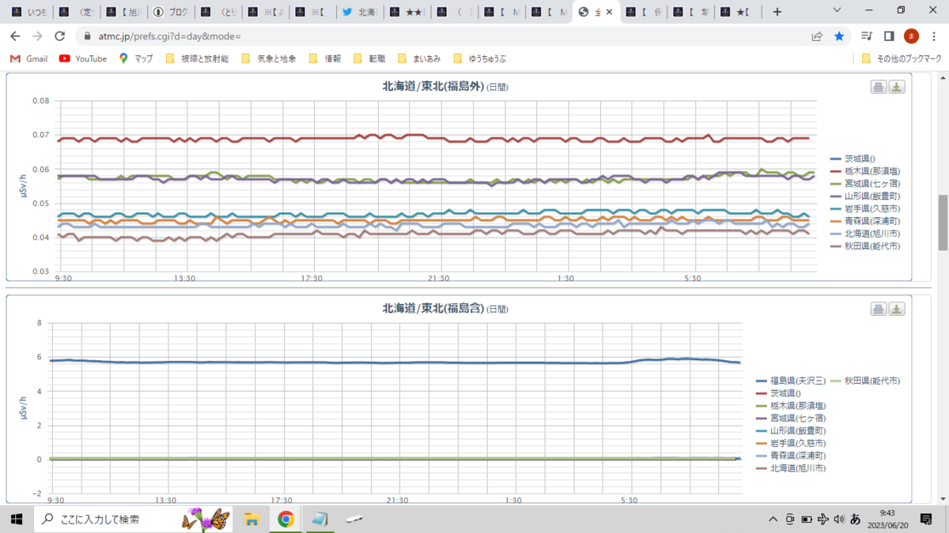The height and width of the screenshot is (533, 949).
Task: Toggle 北海道(旭川市) series in top chart
Action: (865, 234)
